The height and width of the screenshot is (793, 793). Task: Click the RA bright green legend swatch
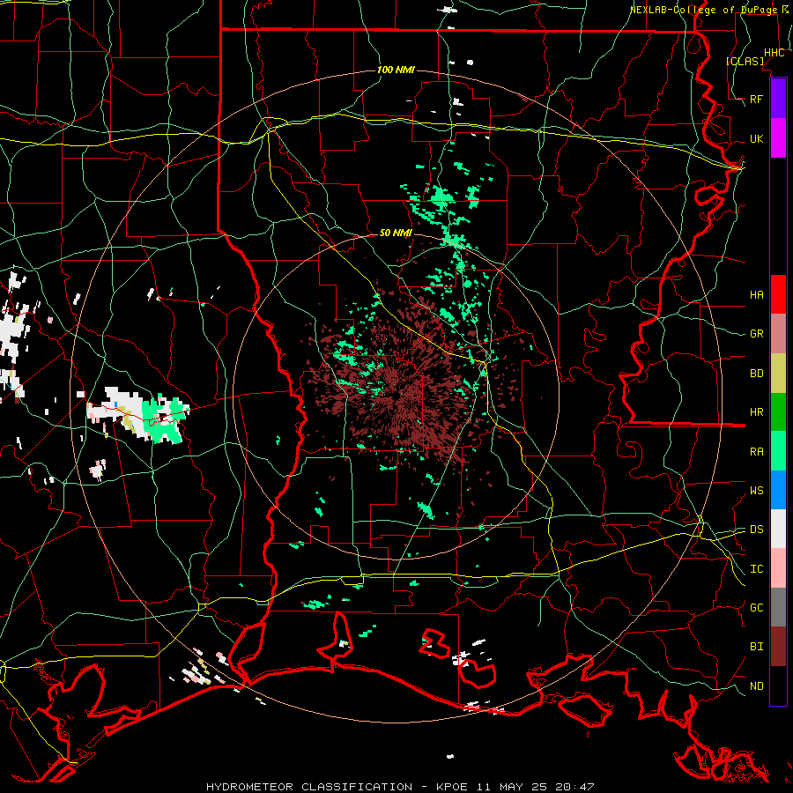778,451
